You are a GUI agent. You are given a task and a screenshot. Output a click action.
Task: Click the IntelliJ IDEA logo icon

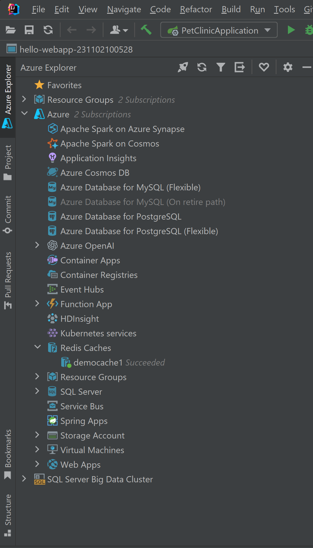[x=14, y=9]
